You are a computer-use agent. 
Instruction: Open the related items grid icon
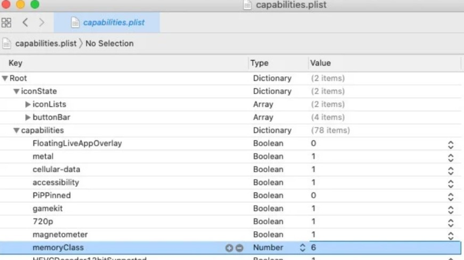coord(6,23)
